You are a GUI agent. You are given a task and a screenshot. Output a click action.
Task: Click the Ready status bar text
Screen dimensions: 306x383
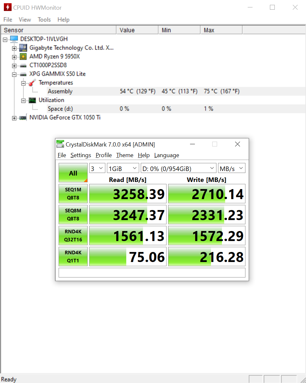pos(9,379)
